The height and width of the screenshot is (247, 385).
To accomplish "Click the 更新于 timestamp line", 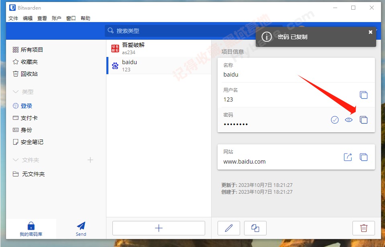I will click(x=257, y=185).
